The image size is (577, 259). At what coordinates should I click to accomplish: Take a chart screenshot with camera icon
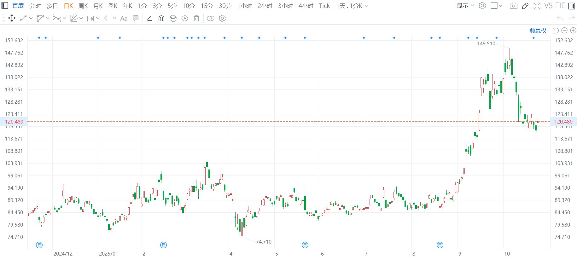pyautogui.click(x=513, y=6)
